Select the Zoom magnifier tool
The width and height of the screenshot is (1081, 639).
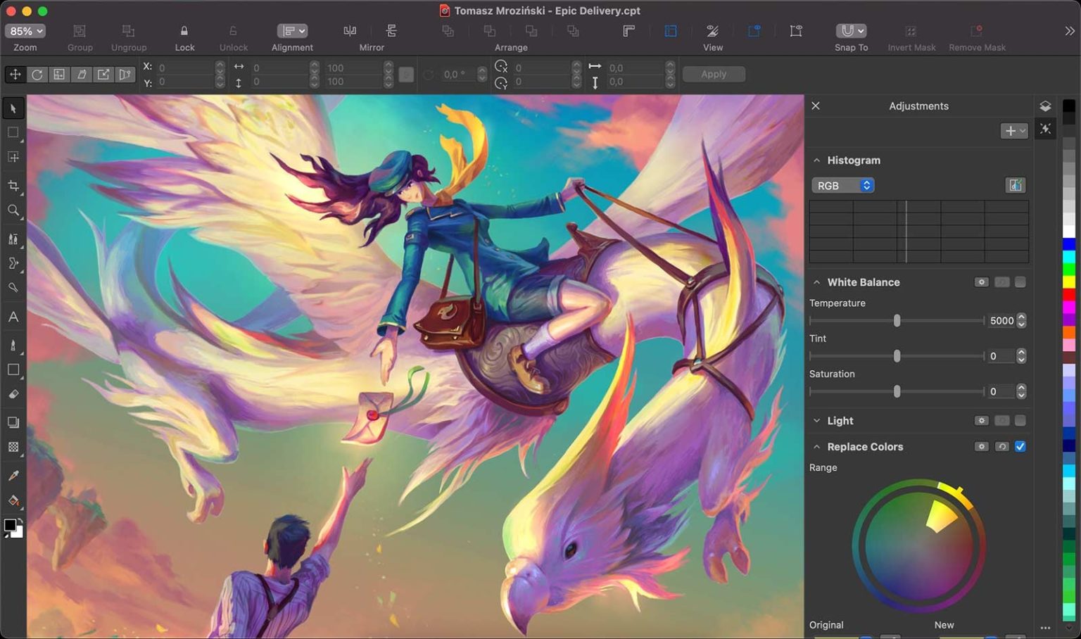coord(13,210)
